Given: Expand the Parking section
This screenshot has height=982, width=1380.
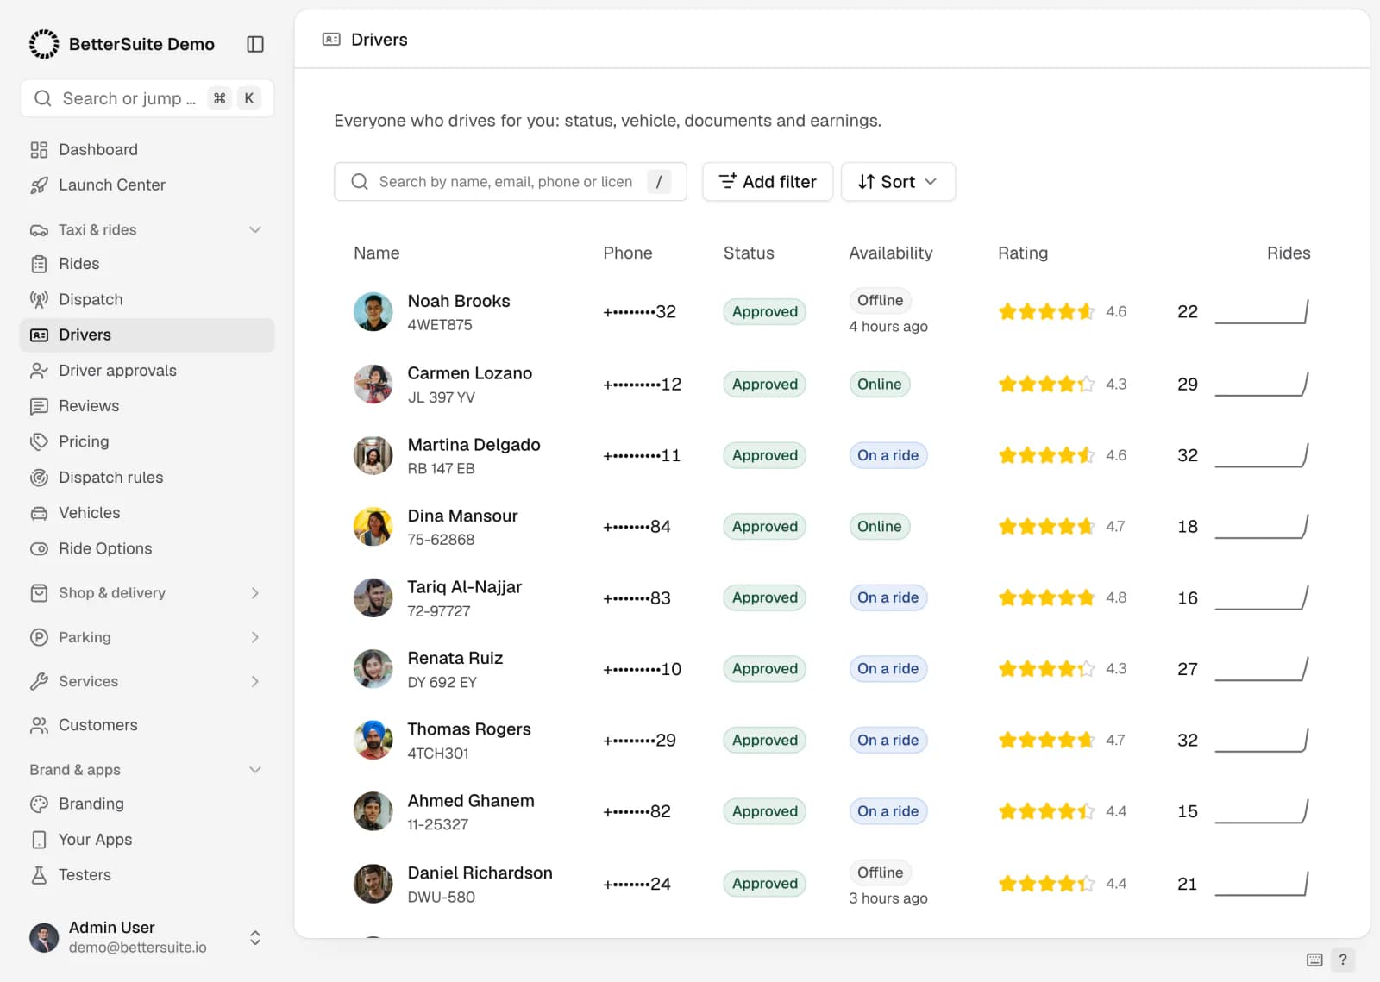Looking at the screenshot, I should (255, 637).
